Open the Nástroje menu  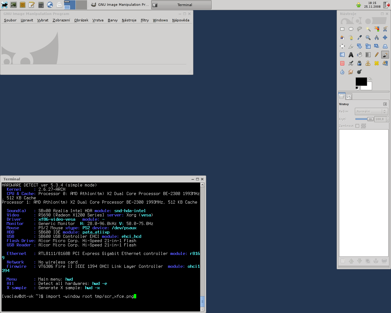129,20
